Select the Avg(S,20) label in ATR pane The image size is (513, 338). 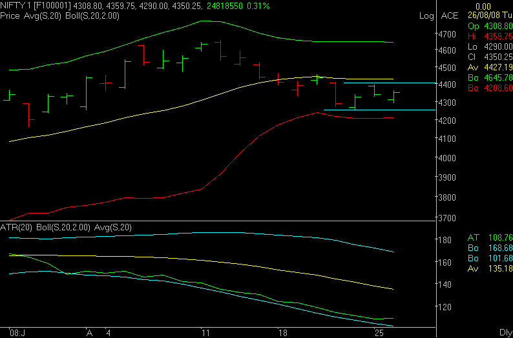click(113, 228)
